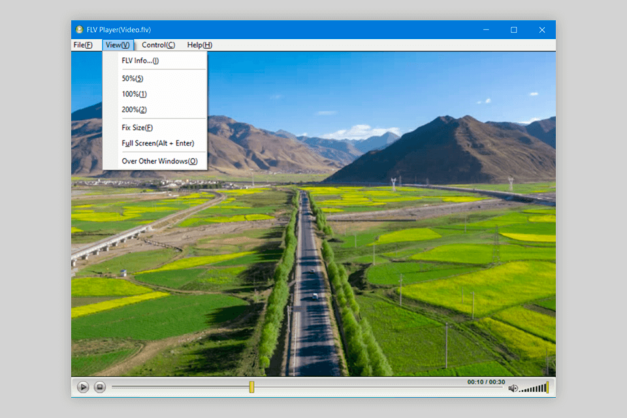Toggle the Fix Size(F) option
The image size is (627, 418).
point(155,127)
